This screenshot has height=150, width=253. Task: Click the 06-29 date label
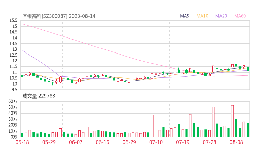(129, 142)
